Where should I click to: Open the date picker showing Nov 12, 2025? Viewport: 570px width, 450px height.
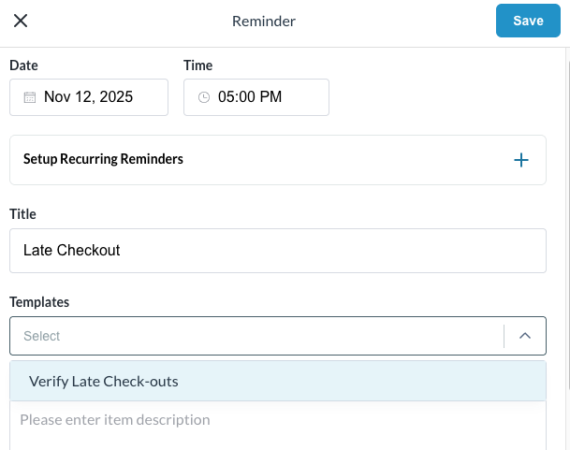coord(89,97)
